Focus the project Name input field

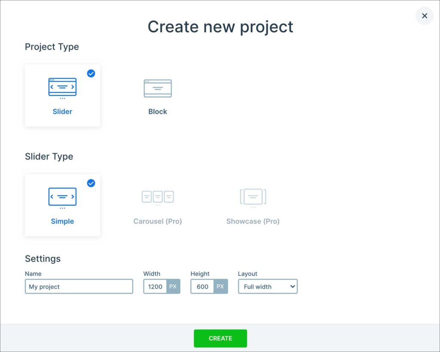coord(79,287)
